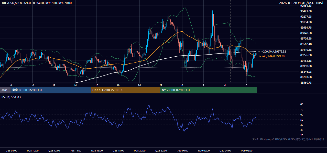Click hour label 16 below the price chart
The image size is (327, 153).
96,85
